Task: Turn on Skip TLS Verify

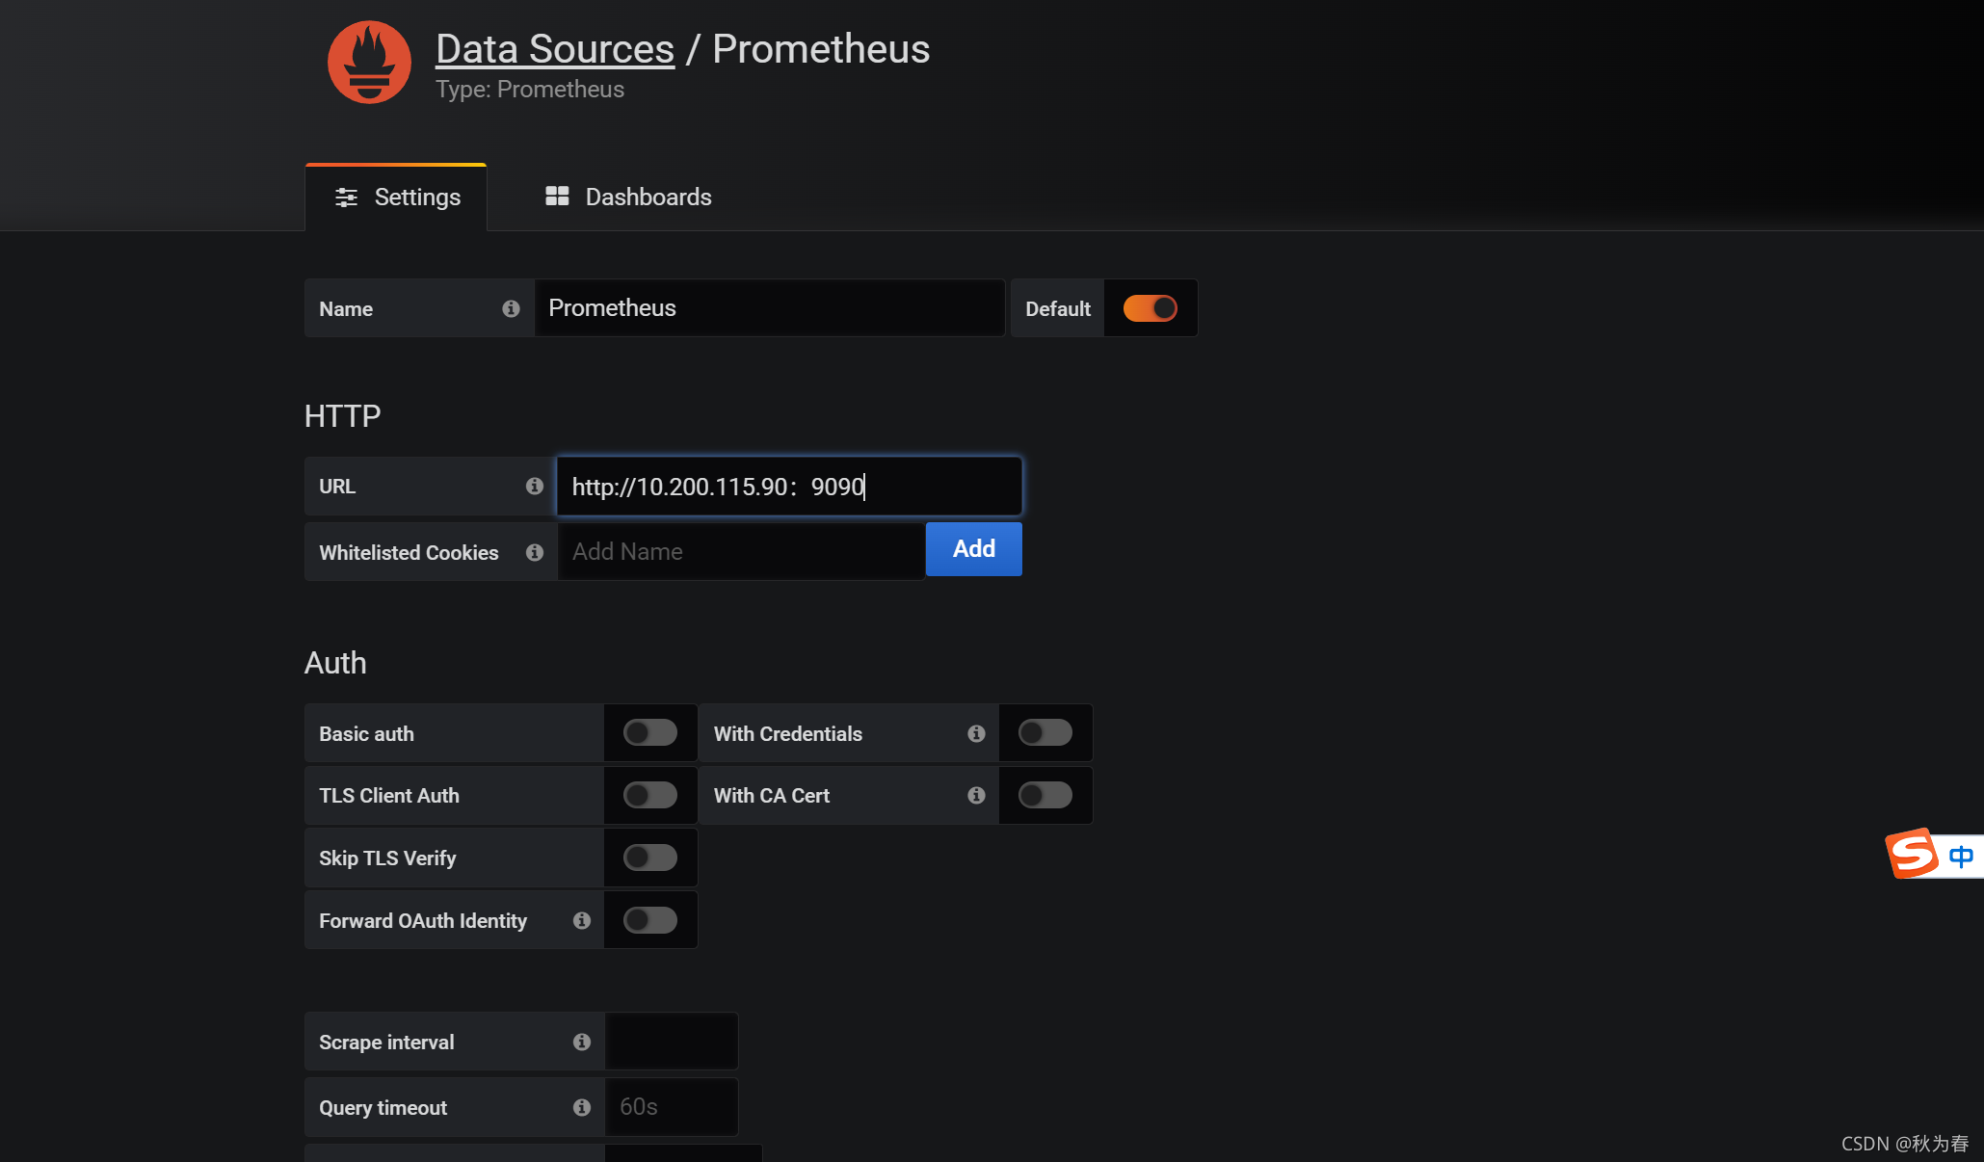Action: [x=649, y=858]
